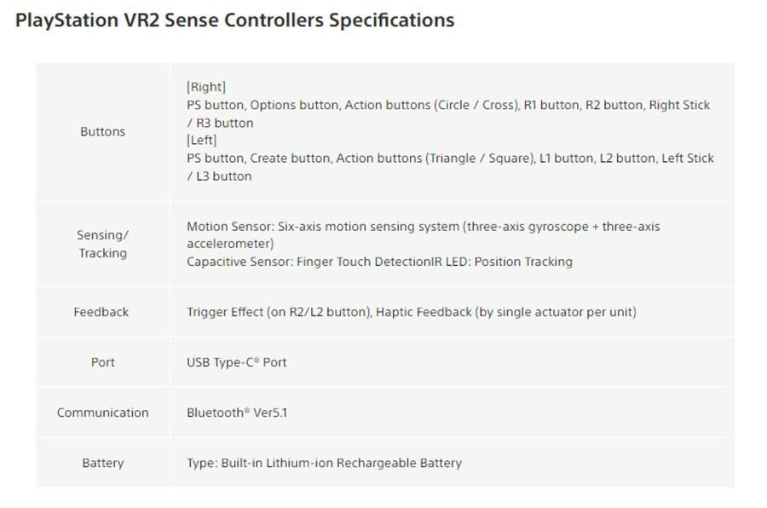The image size is (767, 508).
Task: Click the USB Type-C Port value
Action: (237, 362)
